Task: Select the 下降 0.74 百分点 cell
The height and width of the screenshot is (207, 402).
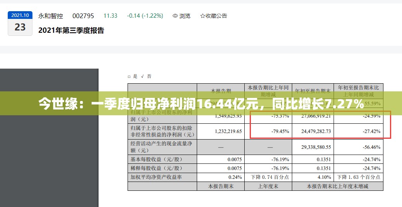Action: [268, 177]
